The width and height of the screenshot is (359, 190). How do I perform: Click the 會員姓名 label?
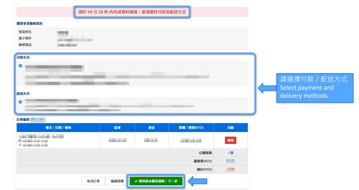(25, 32)
